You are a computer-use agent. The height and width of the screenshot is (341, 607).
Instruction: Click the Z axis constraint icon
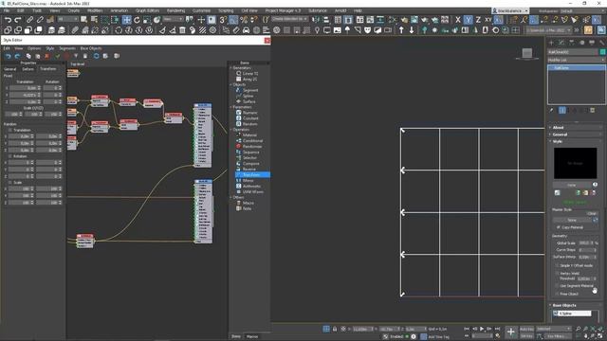coord(478,19)
